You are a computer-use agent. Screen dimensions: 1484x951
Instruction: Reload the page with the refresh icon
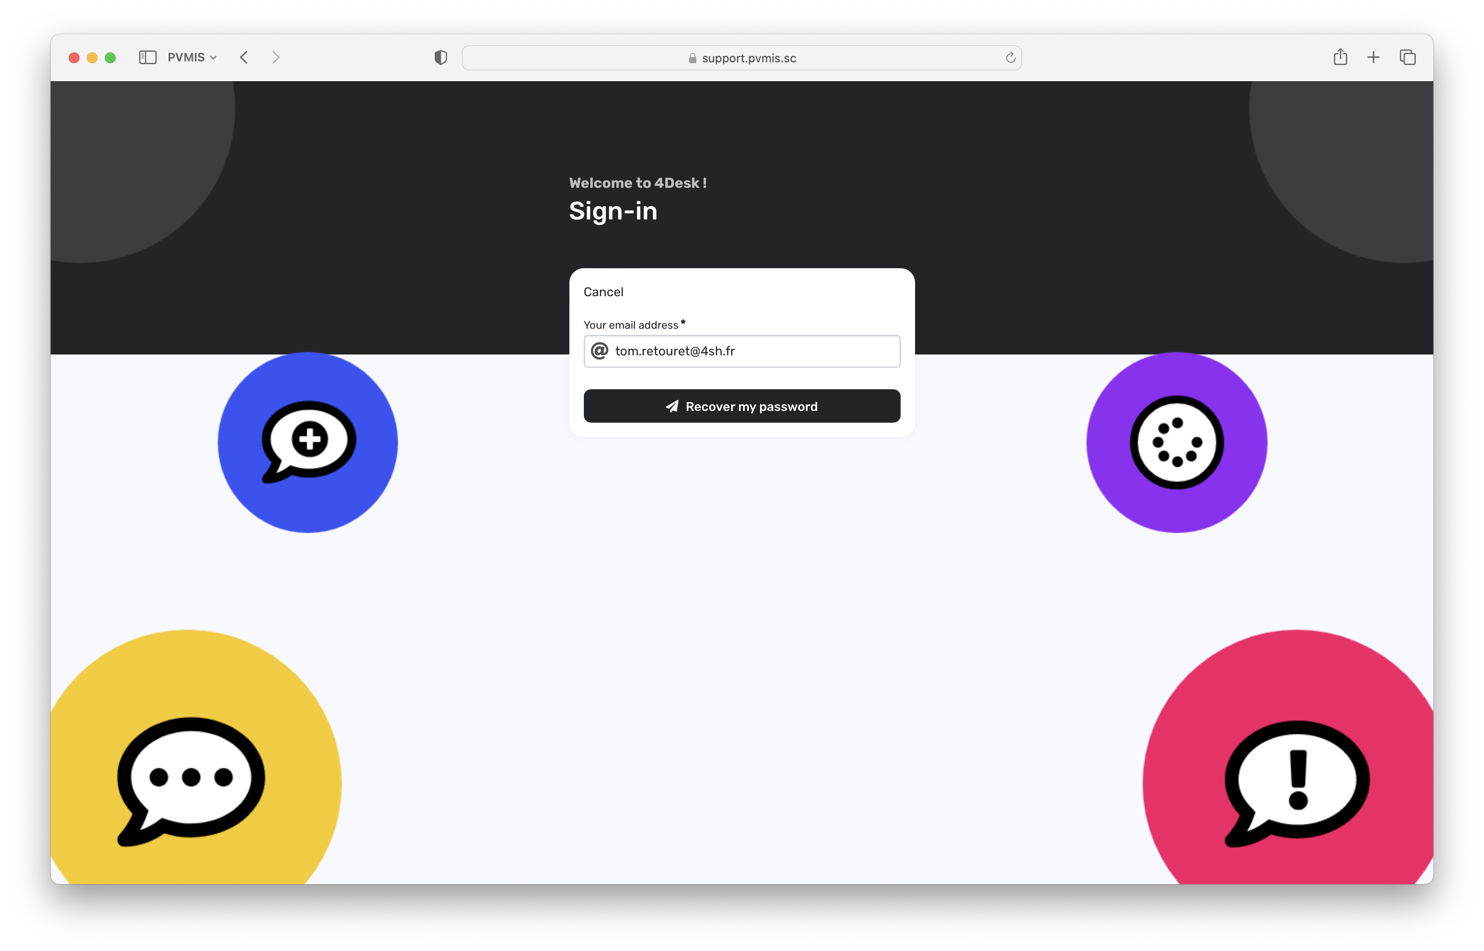1010,57
